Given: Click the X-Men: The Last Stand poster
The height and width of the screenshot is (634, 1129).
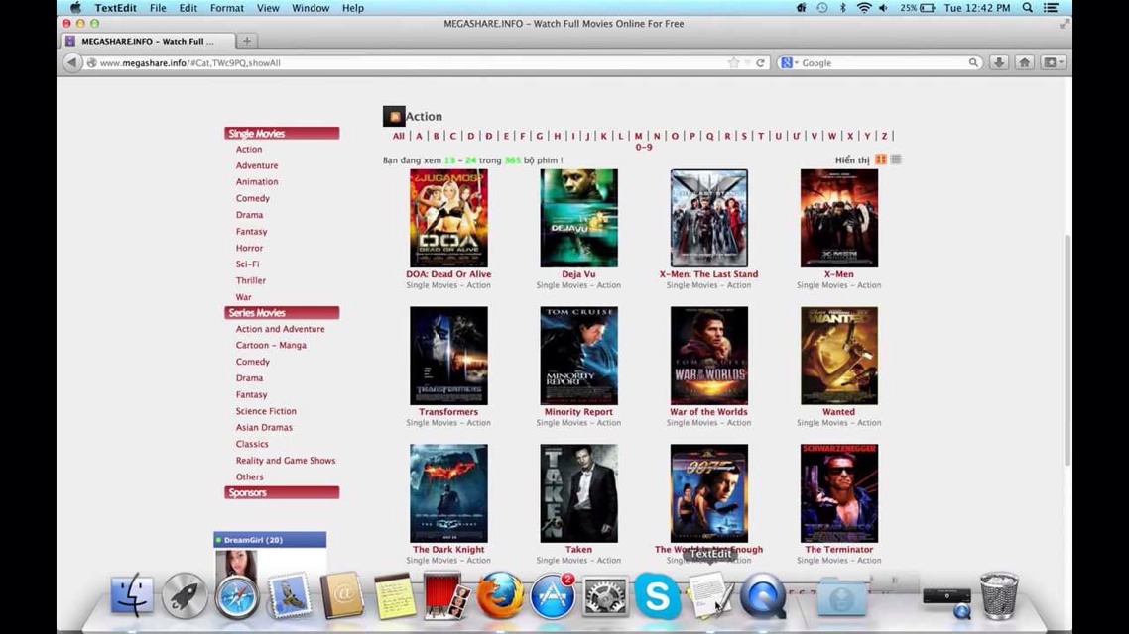Looking at the screenshot, I should click(x=707, y=217).
